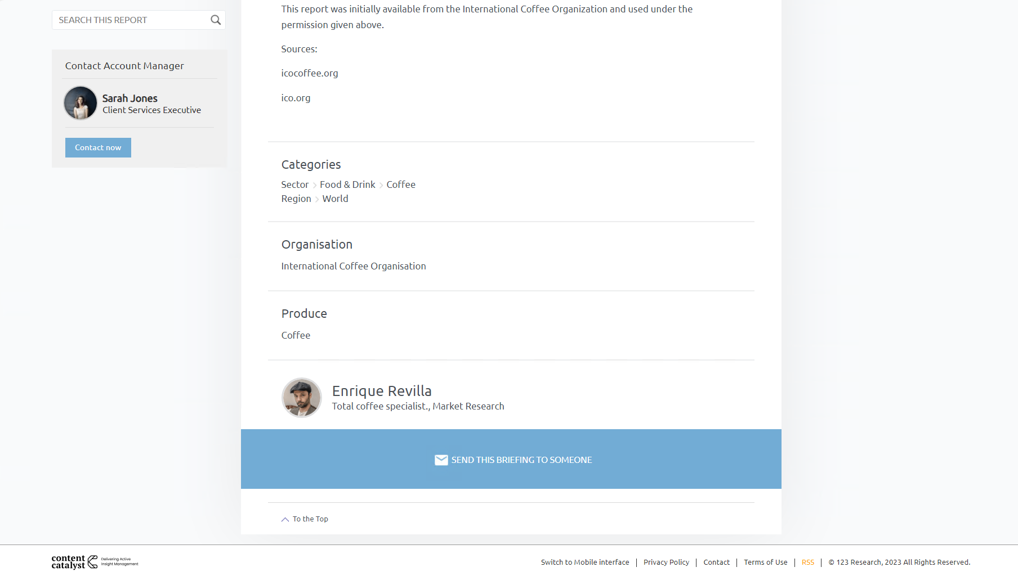Click Enrique Revilla's avatar photo
The image size is (1018, 576).
302,398
